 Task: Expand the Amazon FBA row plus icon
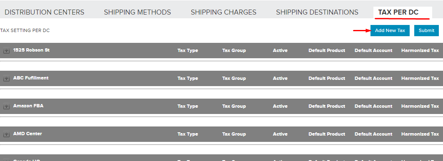[x=6, y=107]
